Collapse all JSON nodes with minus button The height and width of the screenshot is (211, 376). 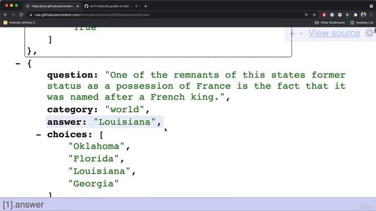point(301,33)
